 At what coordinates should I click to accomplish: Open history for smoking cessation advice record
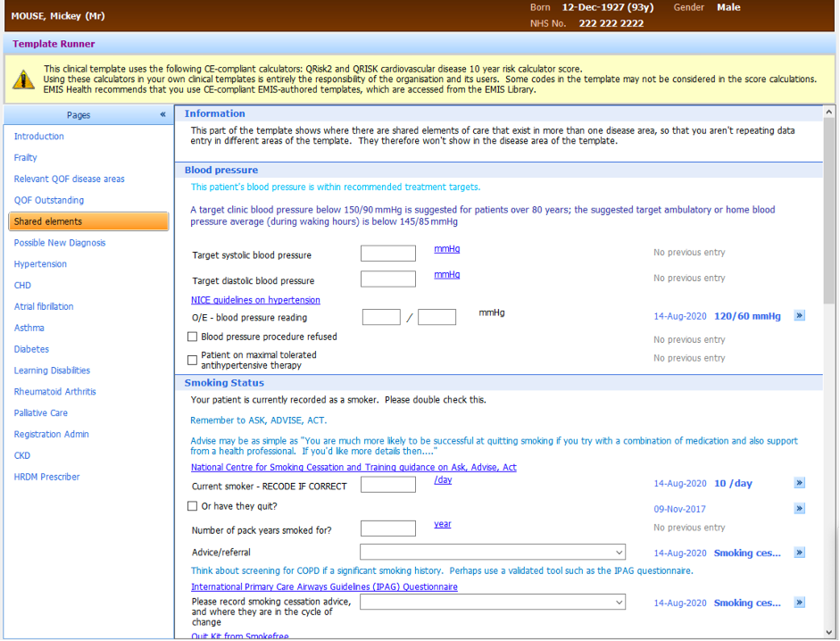[x=800, y=603]
